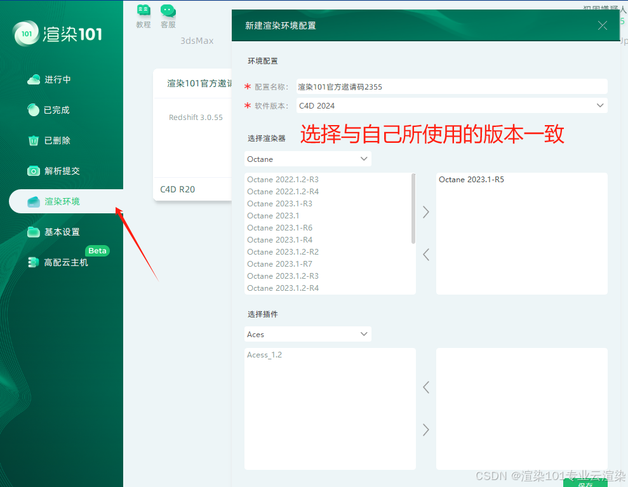Click the remove-renderer left arrow

425,255
